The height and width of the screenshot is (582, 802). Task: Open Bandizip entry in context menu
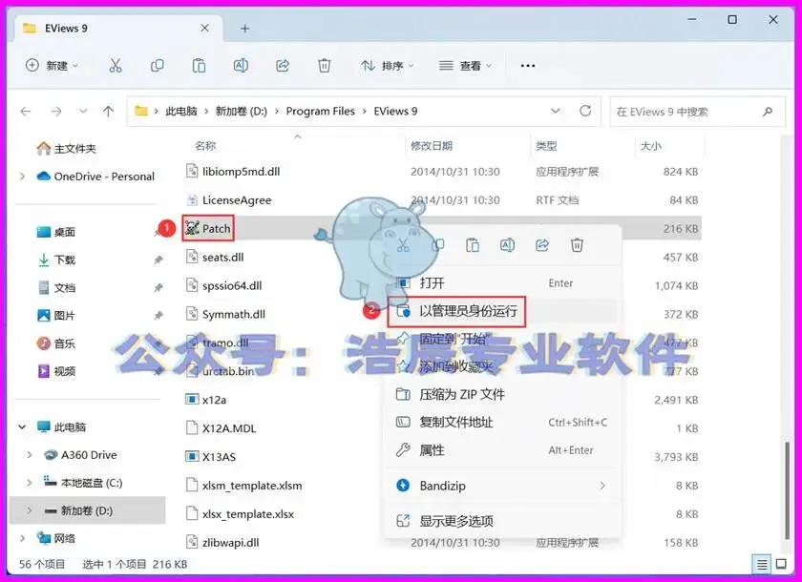coord(501,486)
